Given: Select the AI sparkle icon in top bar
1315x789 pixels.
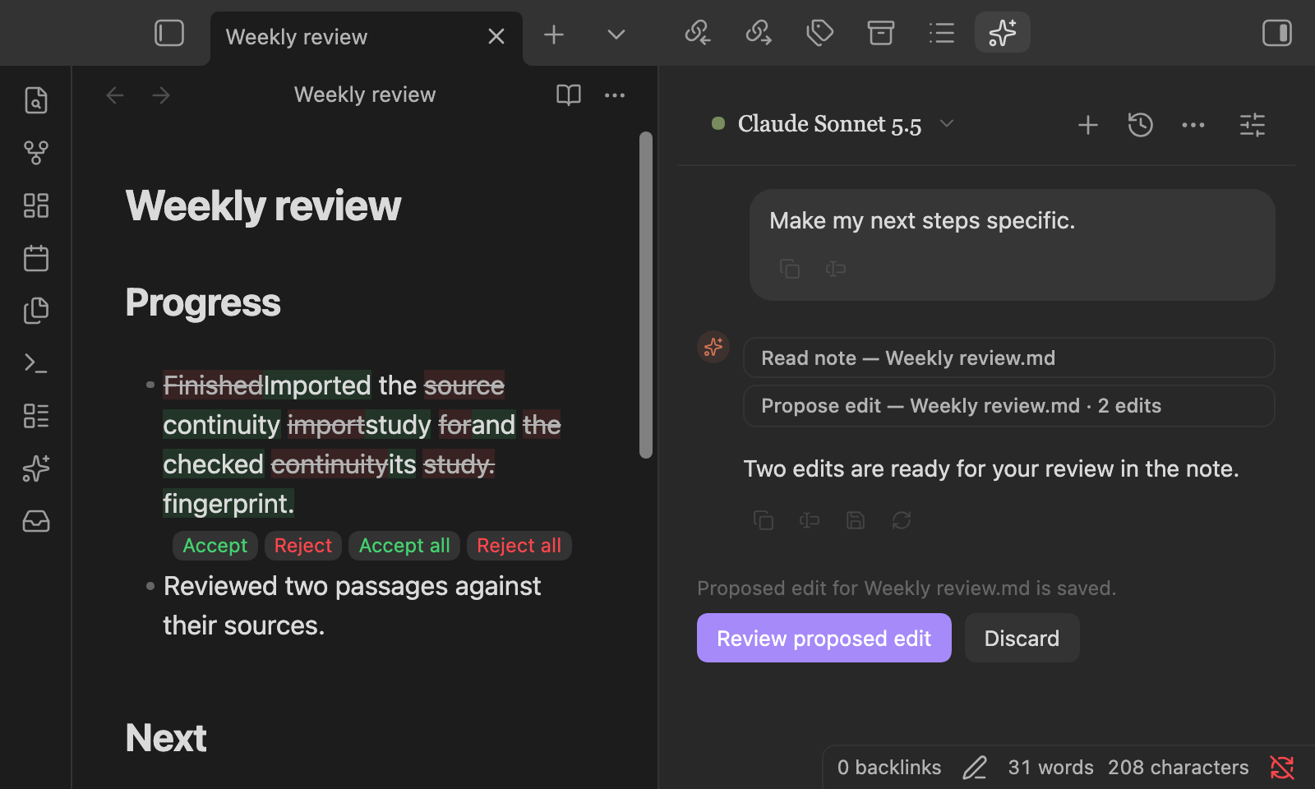Looking at the screenshot, I should click(1003, 33).
